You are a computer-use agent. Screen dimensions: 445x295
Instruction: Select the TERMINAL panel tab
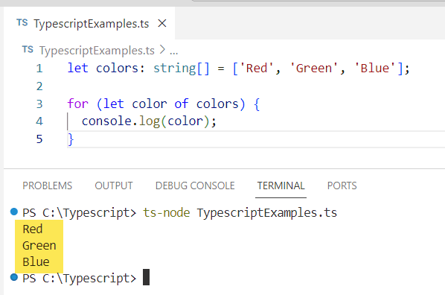(x=281, y=185)
